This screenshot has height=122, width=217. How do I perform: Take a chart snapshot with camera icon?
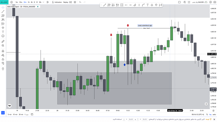215,2
